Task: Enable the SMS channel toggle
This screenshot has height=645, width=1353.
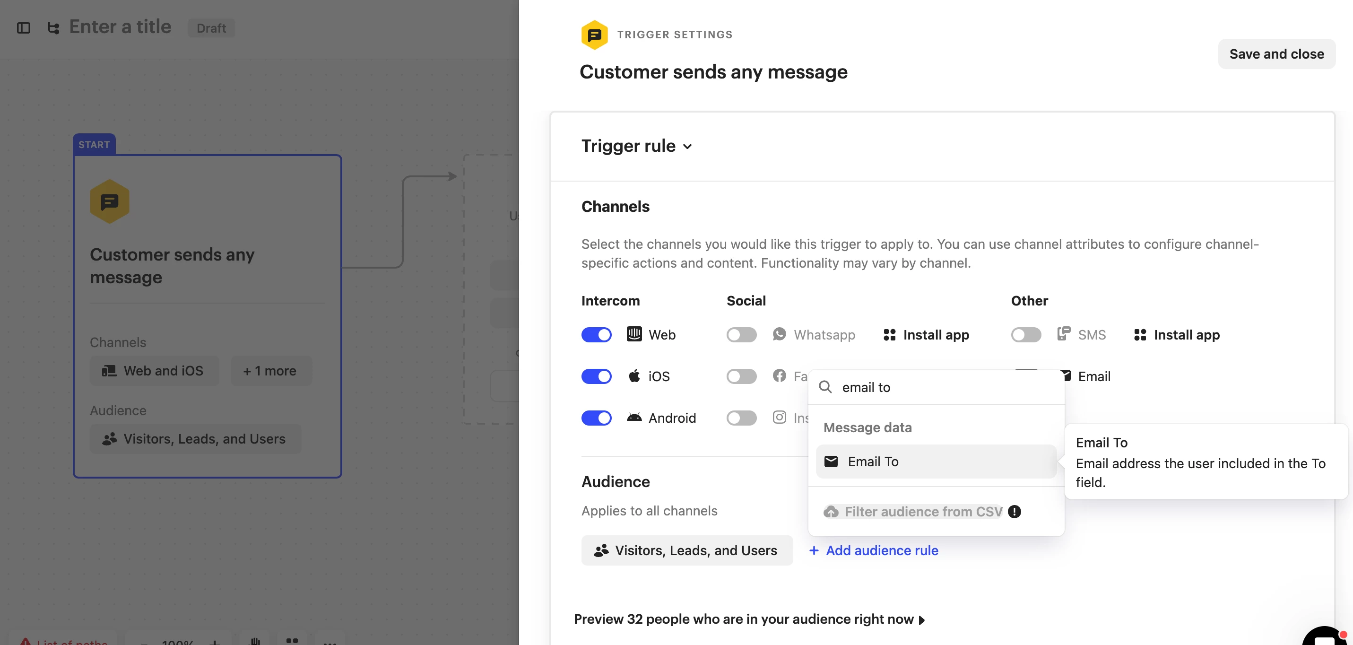Action: pyautogui.click(x=1026, y=335)
